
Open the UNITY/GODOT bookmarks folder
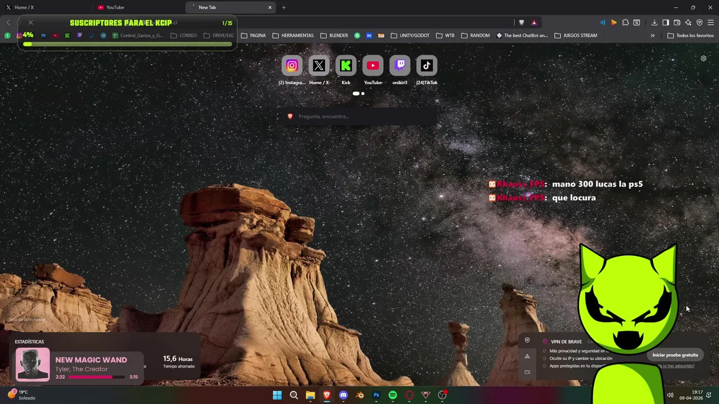click(x=410, y=35)
